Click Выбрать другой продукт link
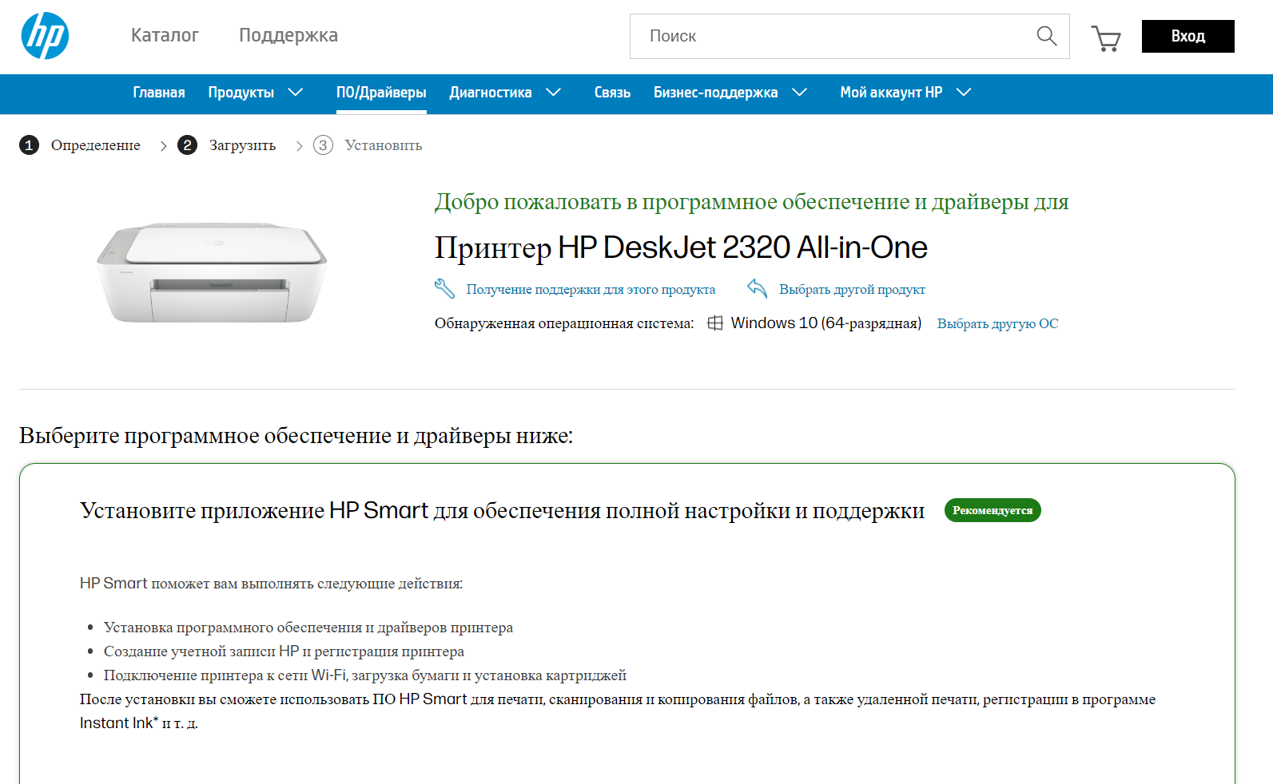 pos(852,289)
